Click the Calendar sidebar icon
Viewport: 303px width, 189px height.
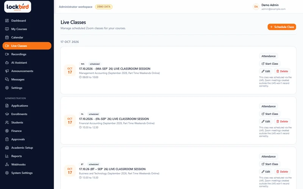7,37
